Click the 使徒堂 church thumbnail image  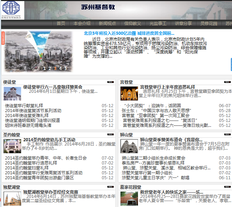[12, 94]
